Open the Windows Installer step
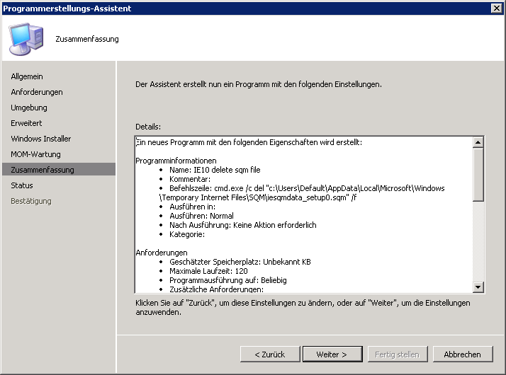The image size is (506, 375). [41, 139]
